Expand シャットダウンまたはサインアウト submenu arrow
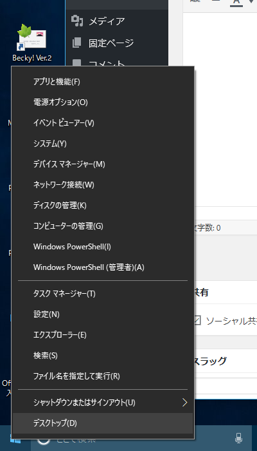Viewport: 257px width, 451px height. pyautogui.click(x=185, y=403)
